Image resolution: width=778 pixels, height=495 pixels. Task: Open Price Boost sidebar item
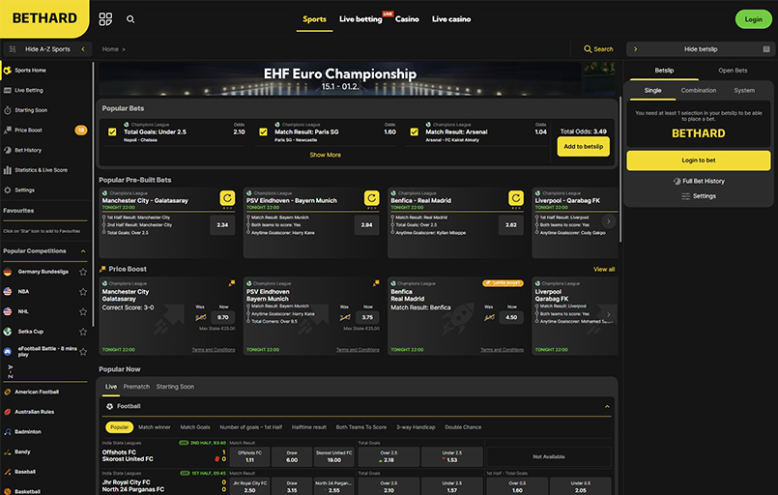point(45,131)
